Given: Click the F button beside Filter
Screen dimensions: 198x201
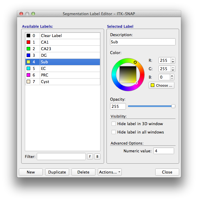Looking at the screenshot, I should (x=90, y=156).
